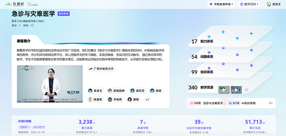Click 3,238 累计选课 statistic
This screenshot has width=286, height=136.
(87, 125)
